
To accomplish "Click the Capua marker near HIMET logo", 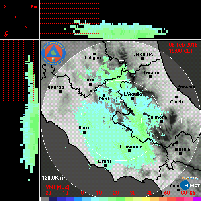I will click(x=178, y=190).
